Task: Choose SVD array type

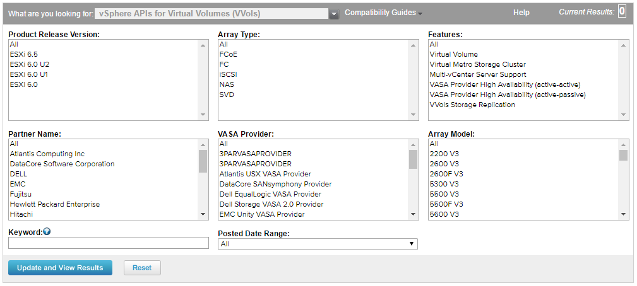Action: [313, 94]
